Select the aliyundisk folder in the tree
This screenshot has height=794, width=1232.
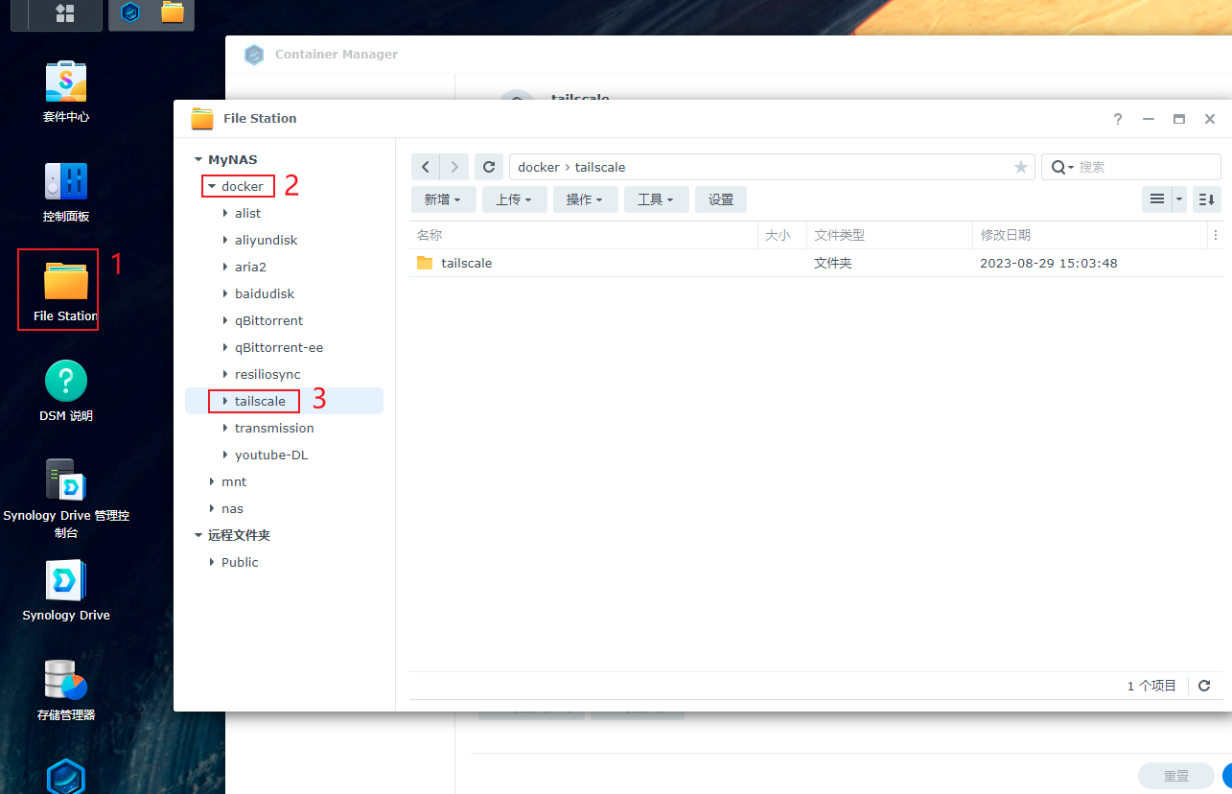click(267, 241)
